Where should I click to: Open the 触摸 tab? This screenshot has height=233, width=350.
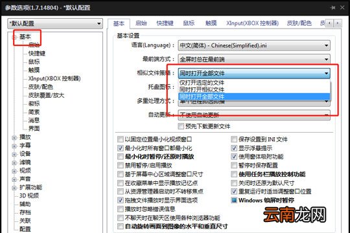[x=211, y=23]
